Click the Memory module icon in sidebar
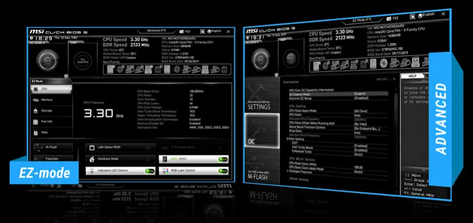The image size is (473, 223). (x=36, y=100)
